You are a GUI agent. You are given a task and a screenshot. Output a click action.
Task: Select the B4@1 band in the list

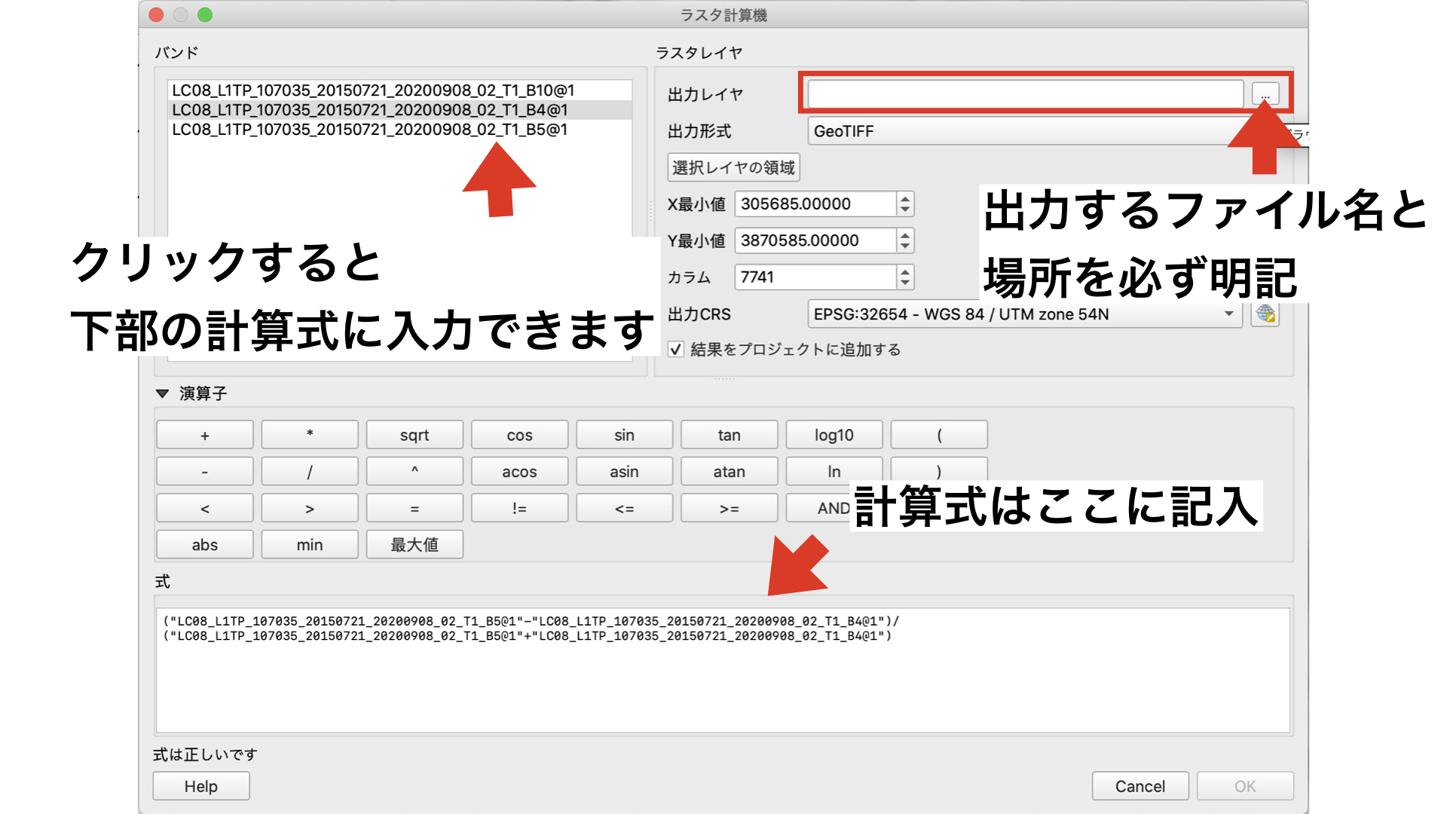point(399,110)
